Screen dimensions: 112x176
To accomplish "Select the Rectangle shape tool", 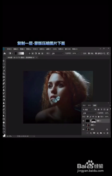I will coord(4,119).
